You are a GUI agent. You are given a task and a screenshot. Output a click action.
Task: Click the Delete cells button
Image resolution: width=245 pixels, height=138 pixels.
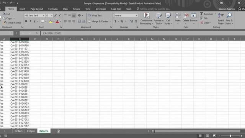click(186, 19)
